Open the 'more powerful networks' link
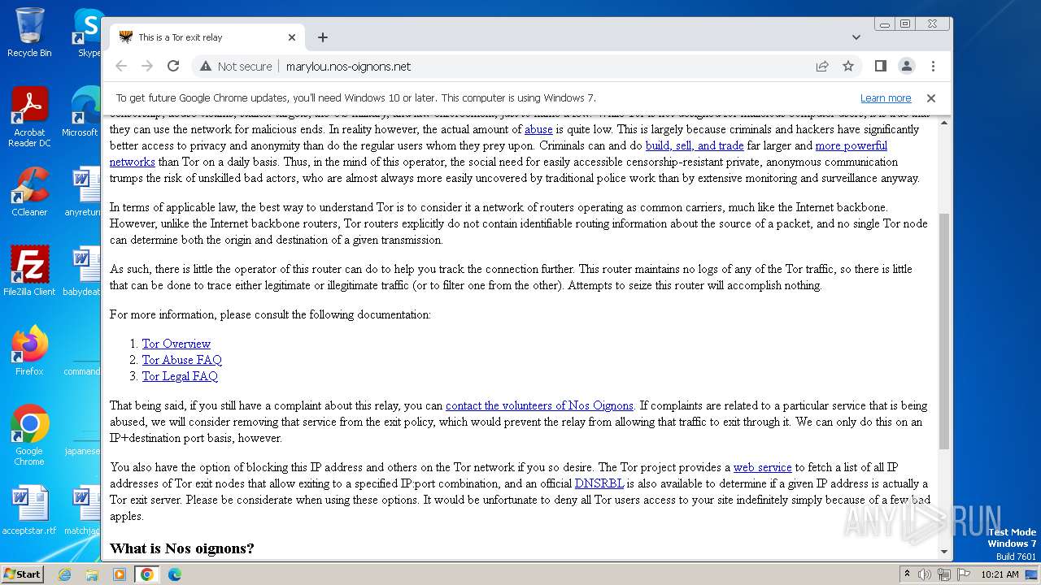This screenshot has height=585, width=1041. (852, 145)
